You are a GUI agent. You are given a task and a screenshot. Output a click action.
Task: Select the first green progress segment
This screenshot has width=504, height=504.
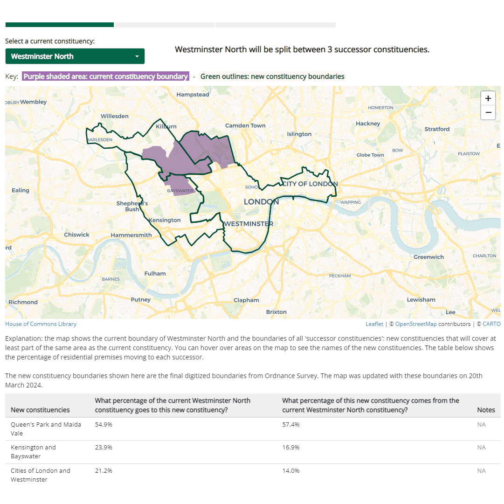click(x=59, y=25)
